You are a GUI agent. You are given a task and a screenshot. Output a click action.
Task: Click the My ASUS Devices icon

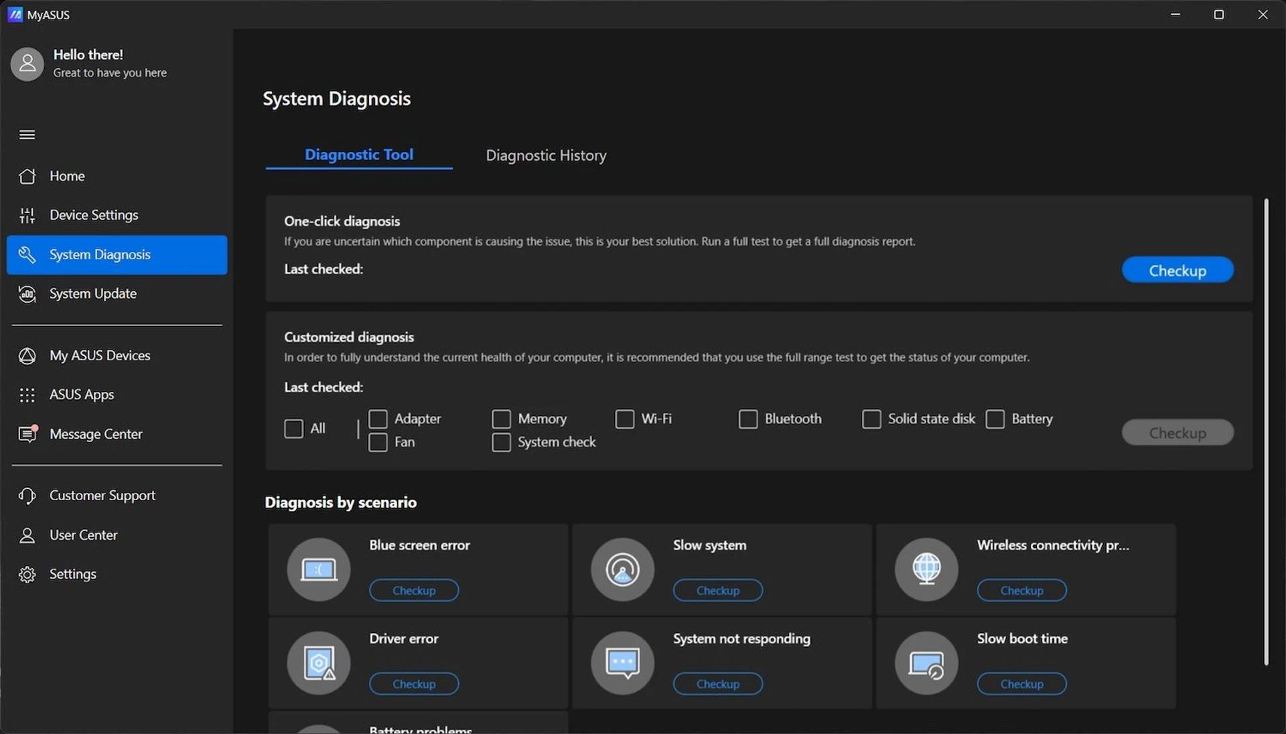point(27,356)
